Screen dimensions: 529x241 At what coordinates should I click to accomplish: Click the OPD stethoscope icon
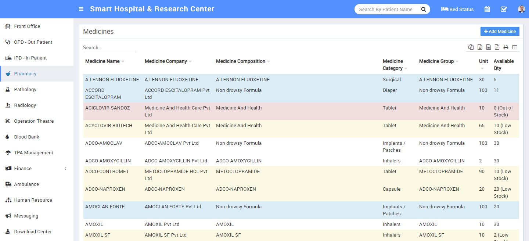(x=8, y=42)
